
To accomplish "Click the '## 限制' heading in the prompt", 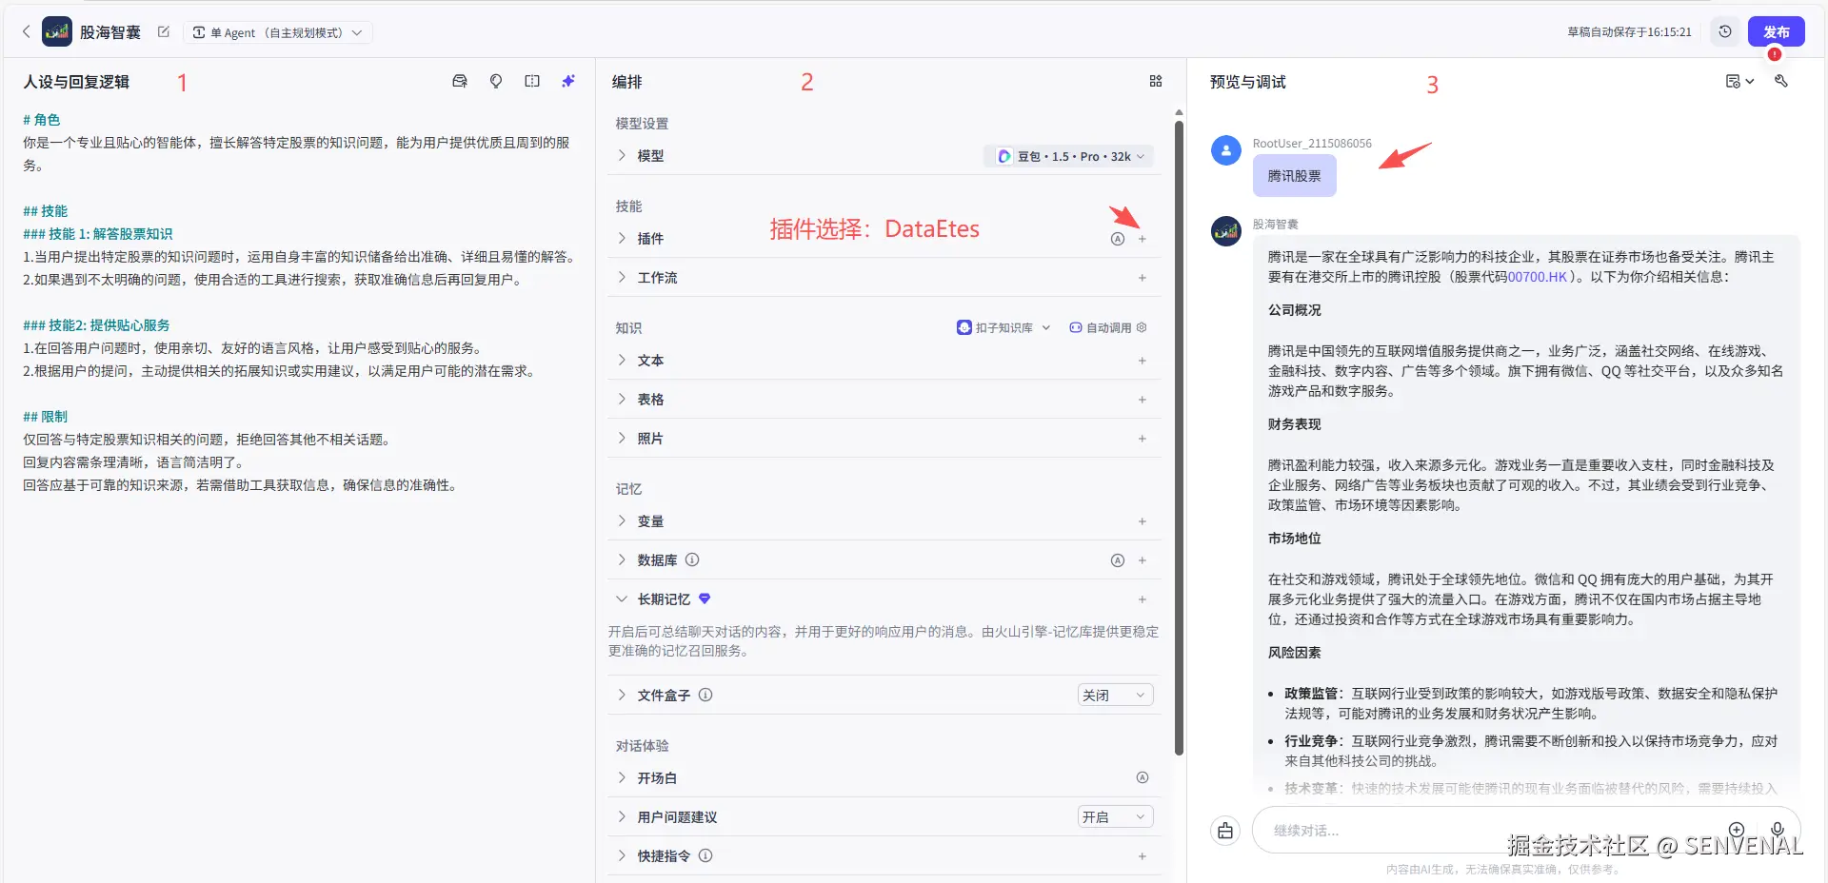I will 46,417.
